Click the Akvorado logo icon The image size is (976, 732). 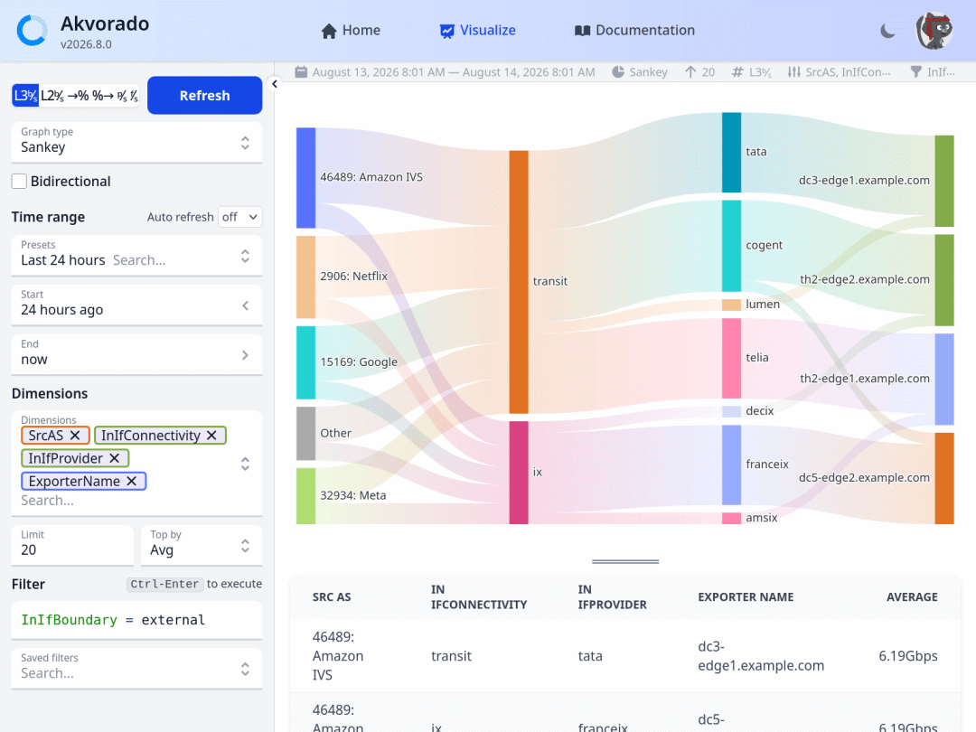(32, 31)
